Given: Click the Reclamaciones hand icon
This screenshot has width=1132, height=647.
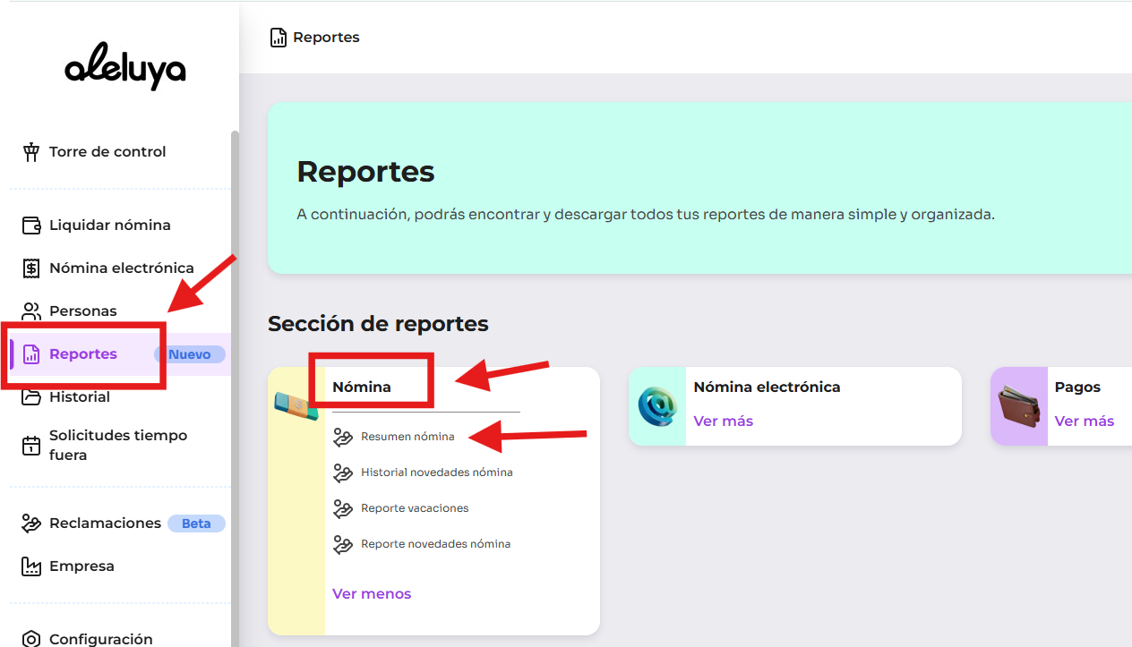Looking at the screenshot, I should tap(32, 524).
